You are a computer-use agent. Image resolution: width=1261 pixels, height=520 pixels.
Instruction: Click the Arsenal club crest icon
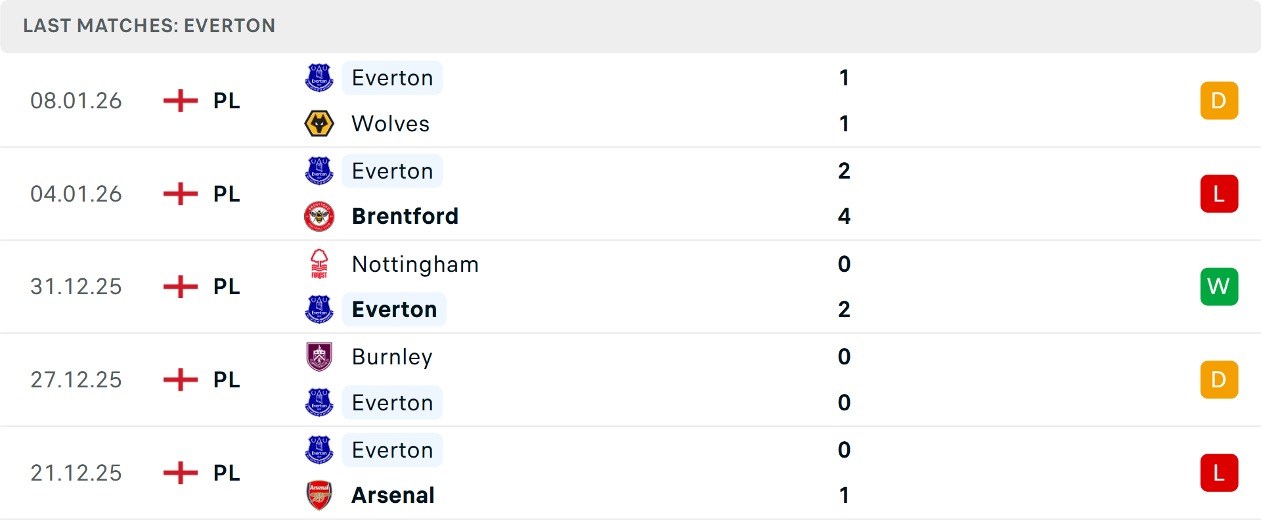(x=319, y=495)
